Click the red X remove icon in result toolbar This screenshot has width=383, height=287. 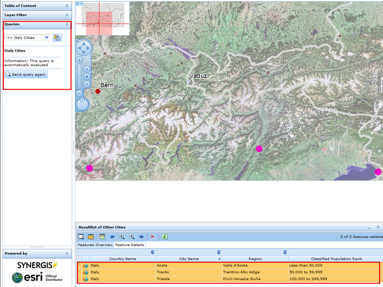tap(152, 237)
